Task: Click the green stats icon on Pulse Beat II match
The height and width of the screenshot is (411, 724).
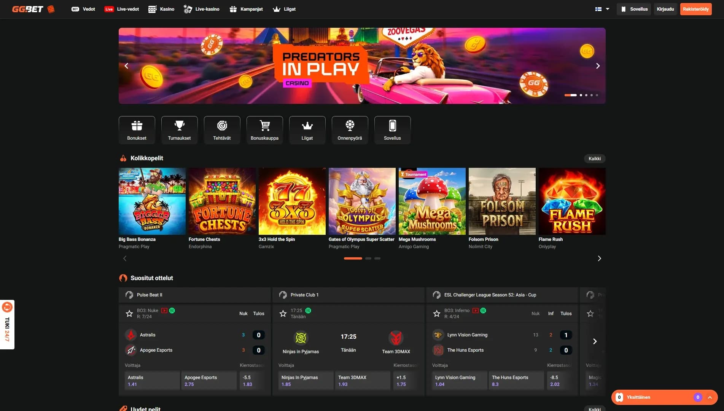Action: coord(172,311)
